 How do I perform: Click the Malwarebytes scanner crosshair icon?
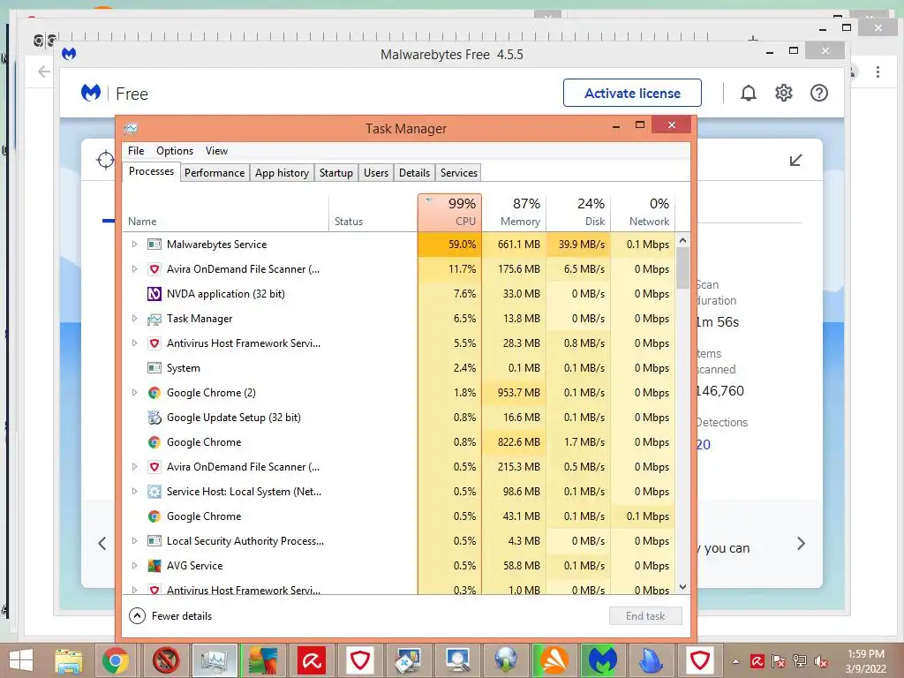pos(106,160)
